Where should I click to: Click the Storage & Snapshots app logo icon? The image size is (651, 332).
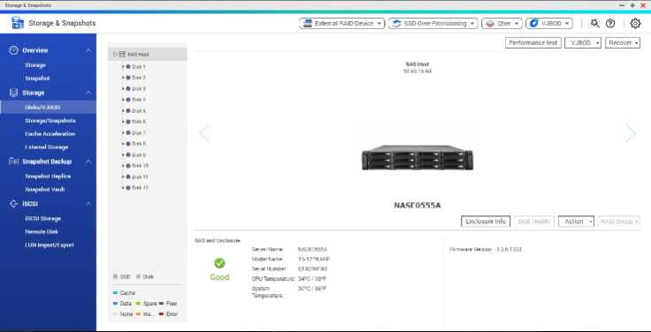coord(18,23)
